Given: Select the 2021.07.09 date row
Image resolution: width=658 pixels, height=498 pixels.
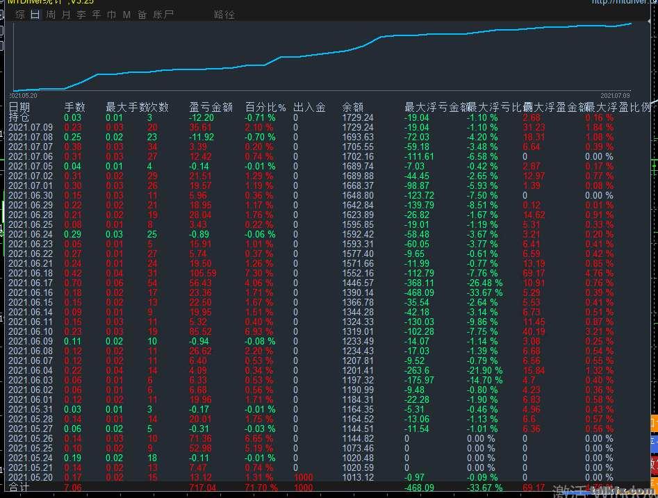Looking at the screenshot, I should pos(31,127).
